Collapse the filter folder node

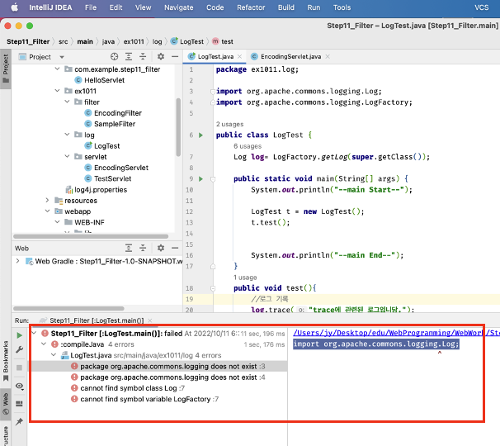[x=67, y=102]
